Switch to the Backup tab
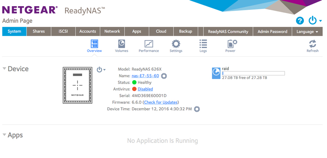The width and height of the screenshot is (327, 158). click(x=185, y=31)
